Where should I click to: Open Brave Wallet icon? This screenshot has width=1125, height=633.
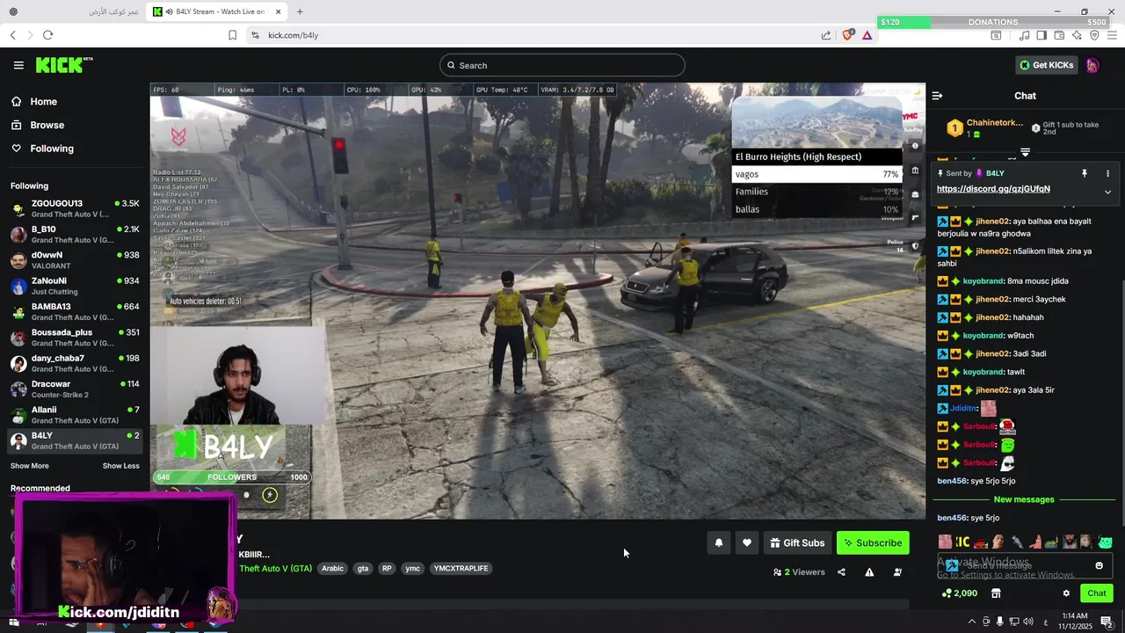tap(1059, 35)
